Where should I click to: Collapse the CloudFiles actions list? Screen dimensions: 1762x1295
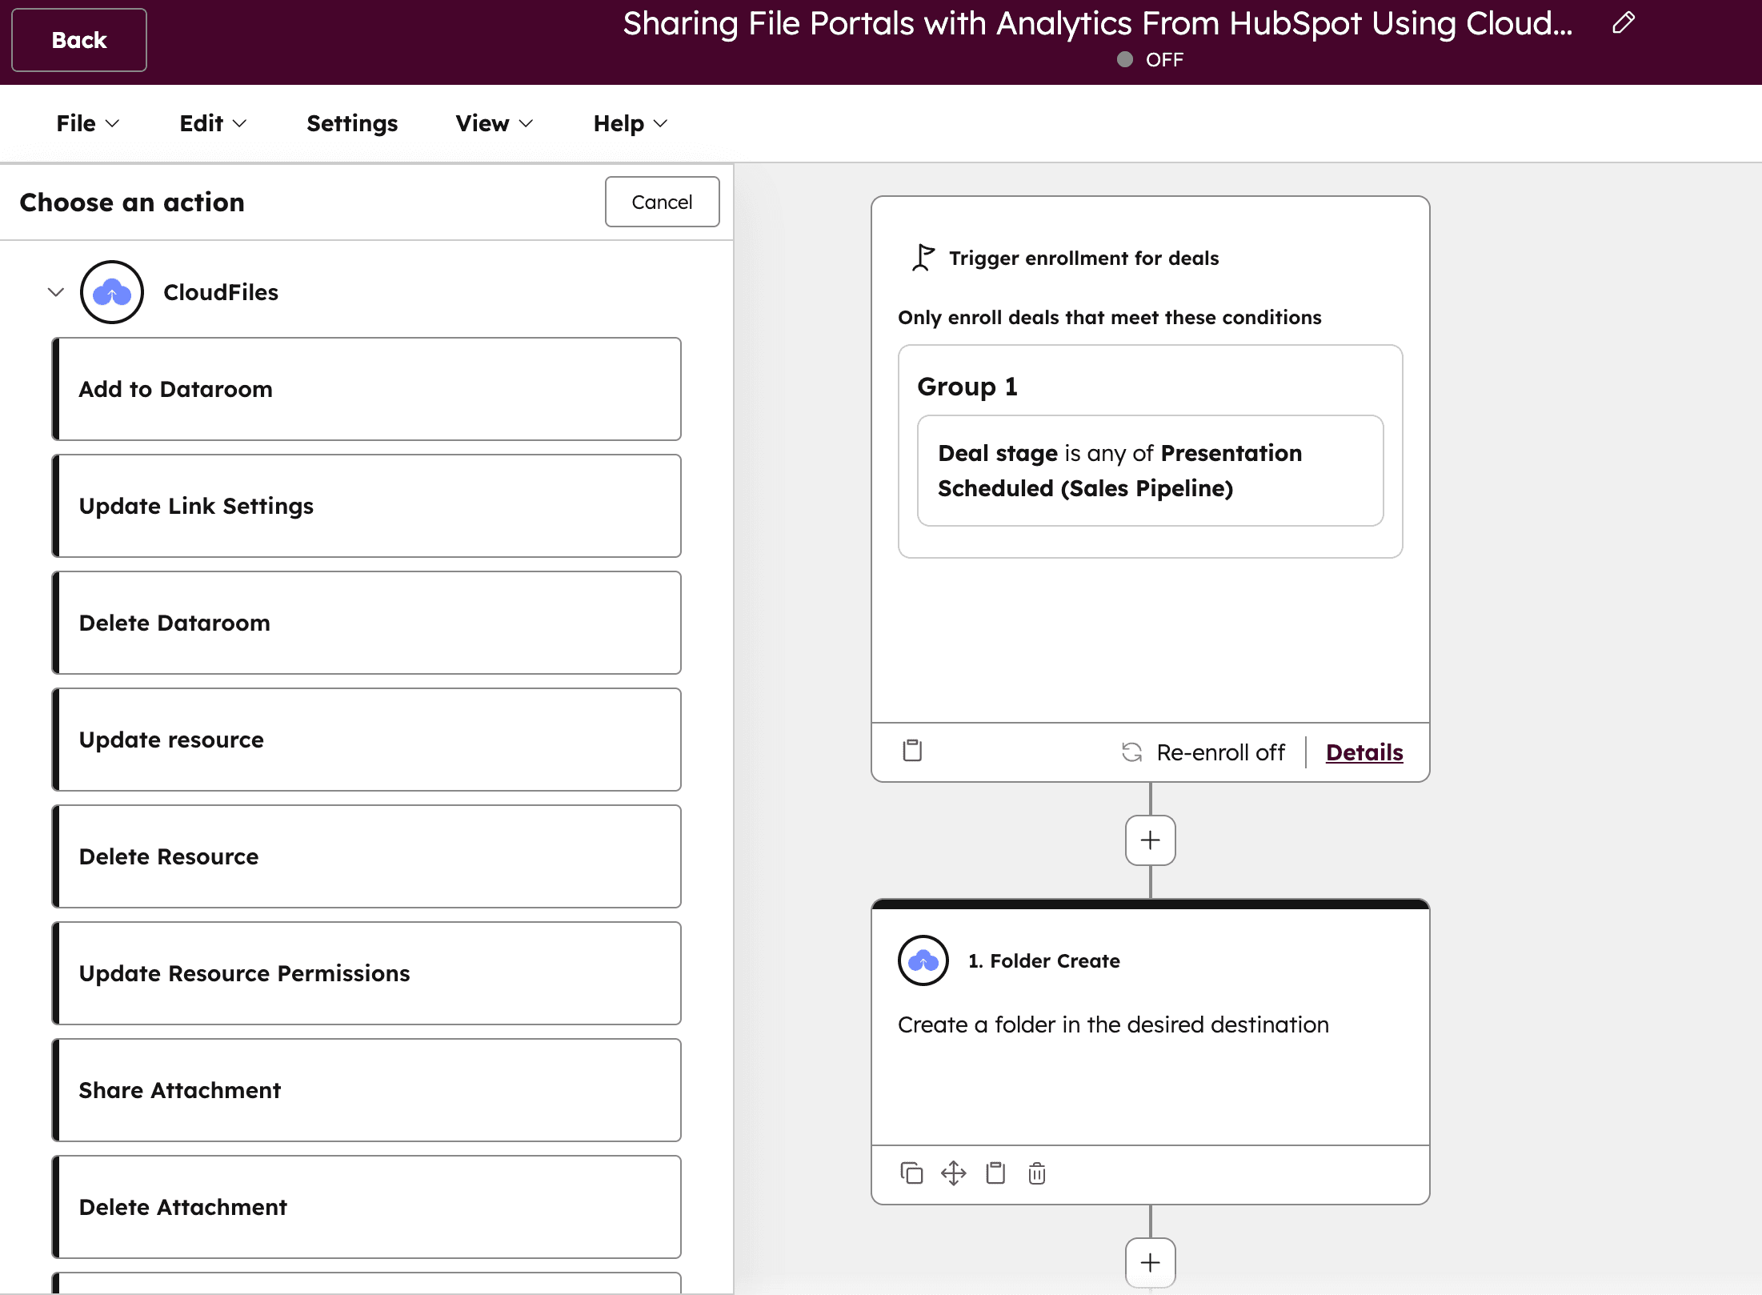coord(55,291)
